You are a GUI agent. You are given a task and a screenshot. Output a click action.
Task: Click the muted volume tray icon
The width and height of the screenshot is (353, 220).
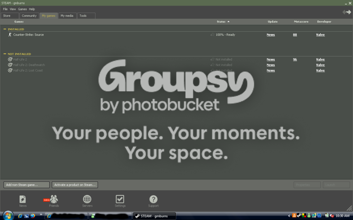(x=332, y=216)
